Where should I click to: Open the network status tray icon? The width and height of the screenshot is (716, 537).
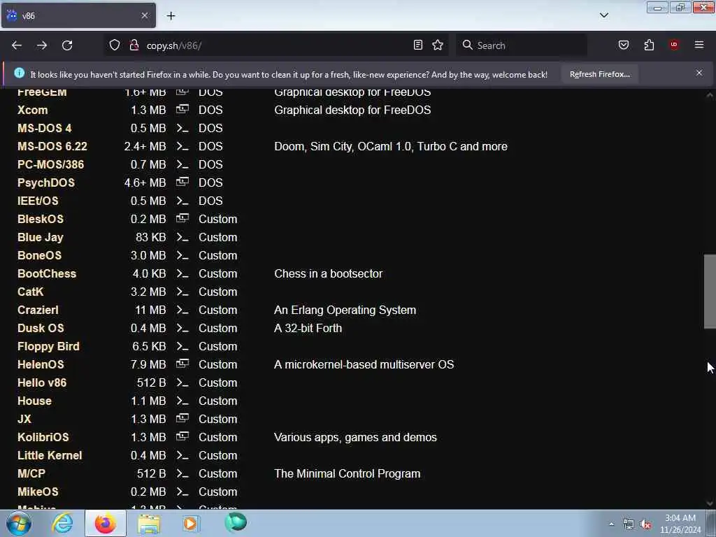[x=629, y=524]
